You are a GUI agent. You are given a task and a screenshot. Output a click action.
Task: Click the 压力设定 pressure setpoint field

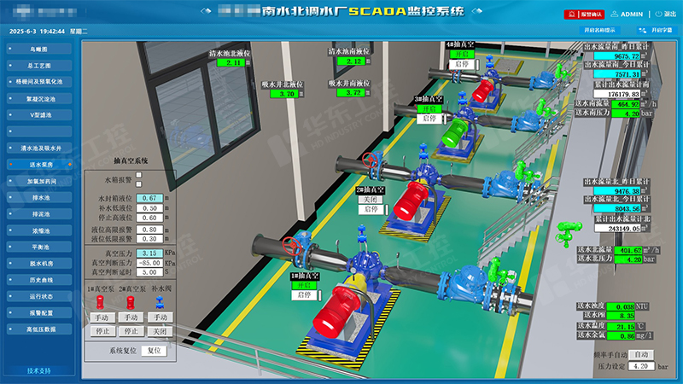pos(642,365)
